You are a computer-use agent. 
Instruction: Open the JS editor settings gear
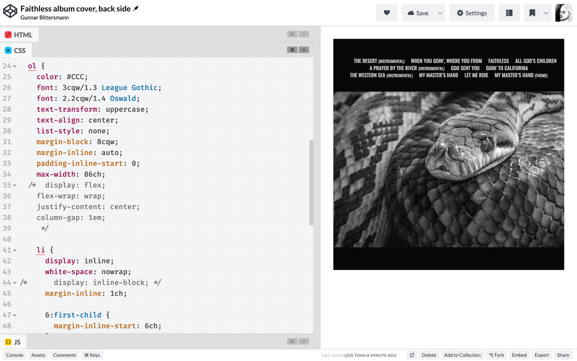pyautogui.click(x=292, y=342)
